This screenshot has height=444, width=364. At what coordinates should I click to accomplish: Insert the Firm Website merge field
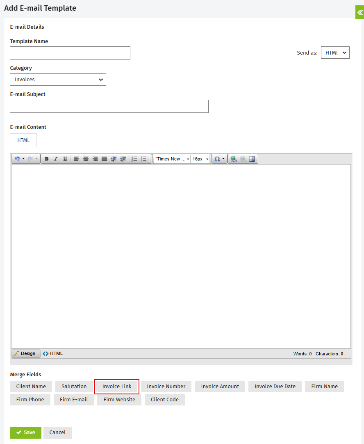(119, 400)
